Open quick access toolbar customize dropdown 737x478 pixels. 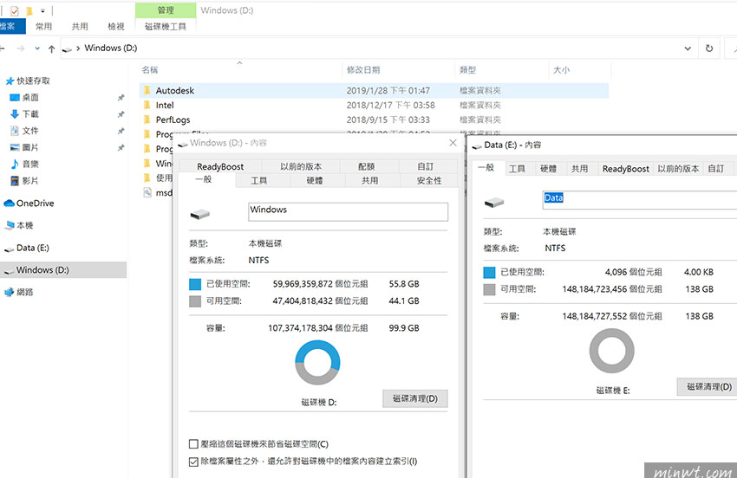pyautogui.click(x=42, y=10)
